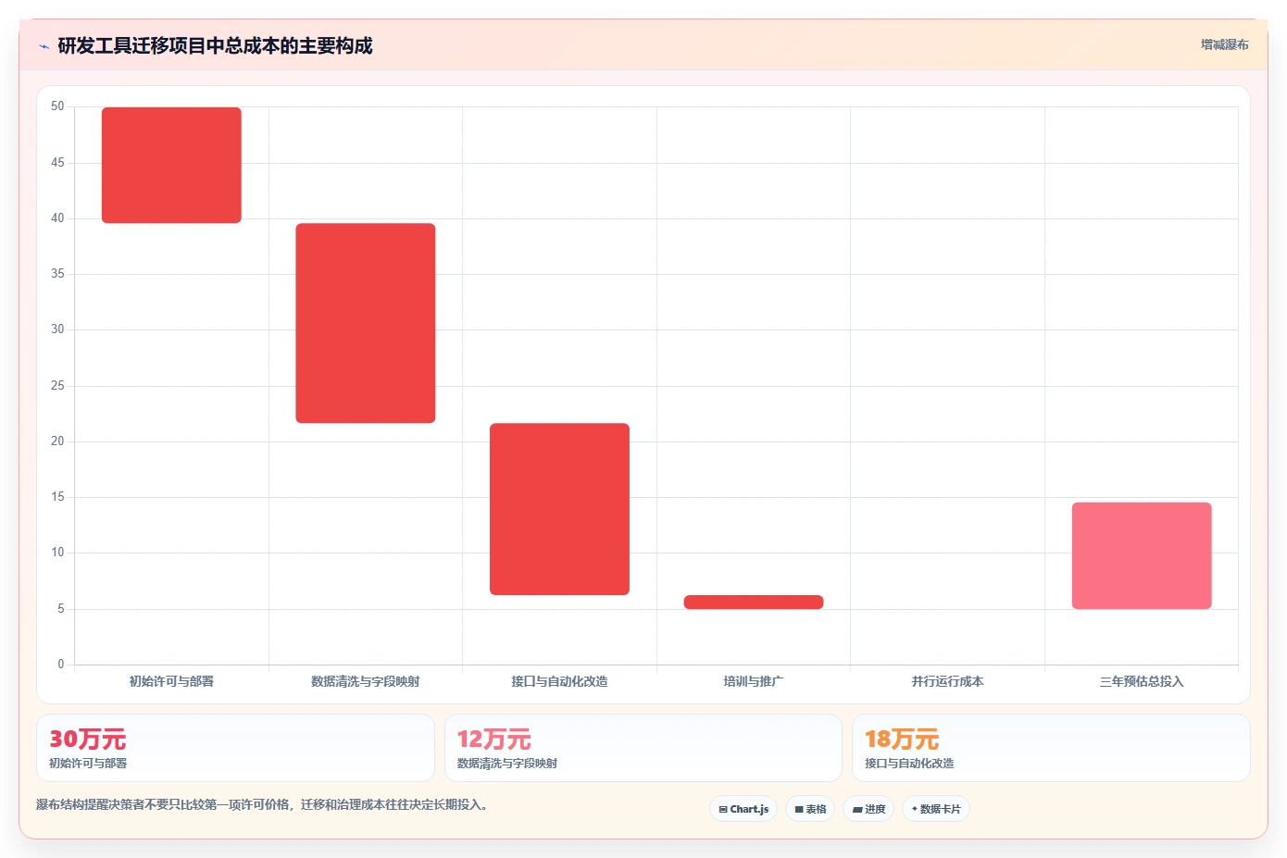Screen dimensions: 1287x858
Task: Open the 12万元 data card
Action: tap(643, 748)
